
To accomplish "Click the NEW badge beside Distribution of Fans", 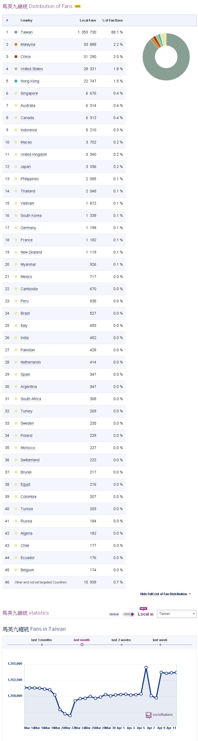I will click(77, 6).
